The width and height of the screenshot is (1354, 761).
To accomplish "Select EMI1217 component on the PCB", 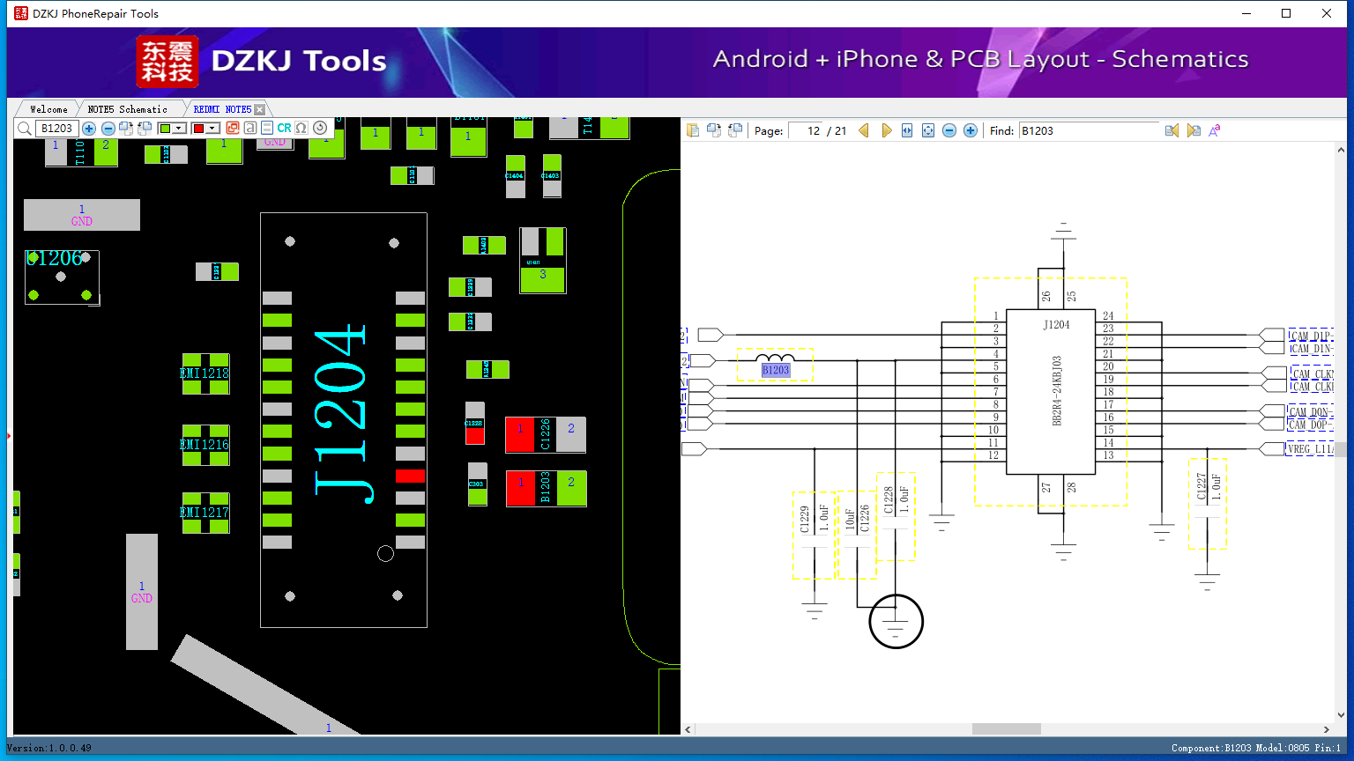I will coord(205,513).
